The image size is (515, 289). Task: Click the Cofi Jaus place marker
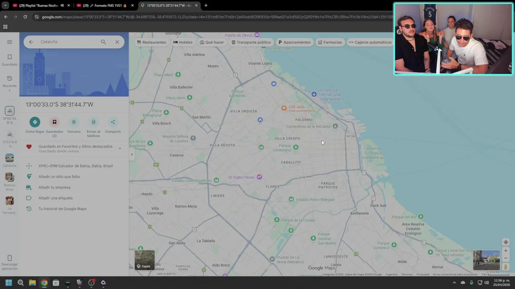click(284, 108)
